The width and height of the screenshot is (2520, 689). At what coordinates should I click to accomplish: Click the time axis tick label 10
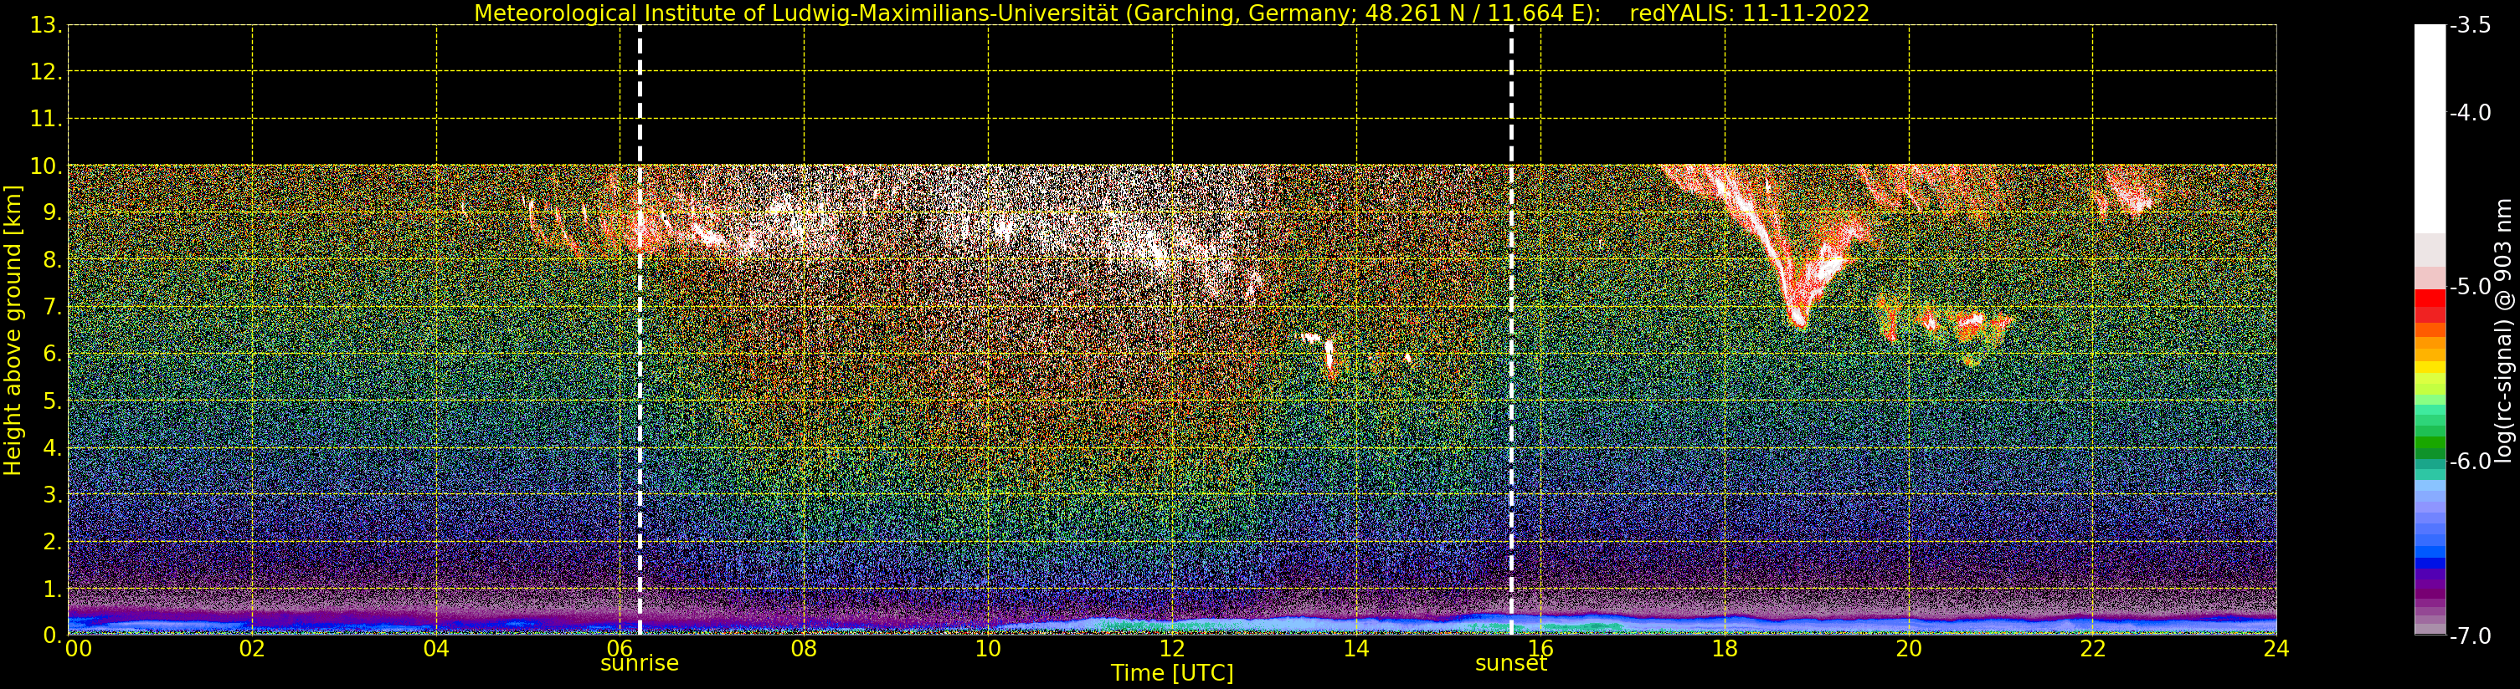tap(988, 649)
